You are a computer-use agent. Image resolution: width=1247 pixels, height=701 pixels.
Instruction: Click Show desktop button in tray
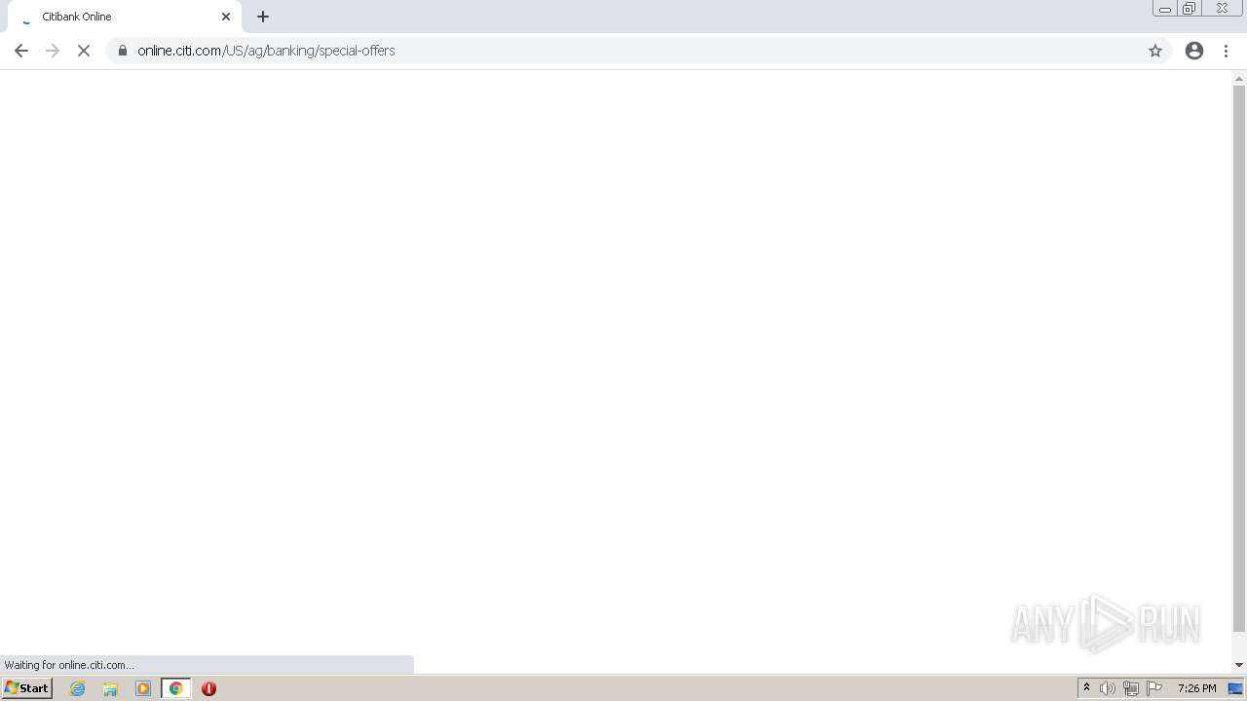(x=1235, y=688)
